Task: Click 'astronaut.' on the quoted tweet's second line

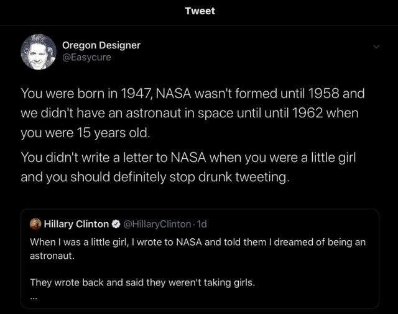Action: pos(52,255)
